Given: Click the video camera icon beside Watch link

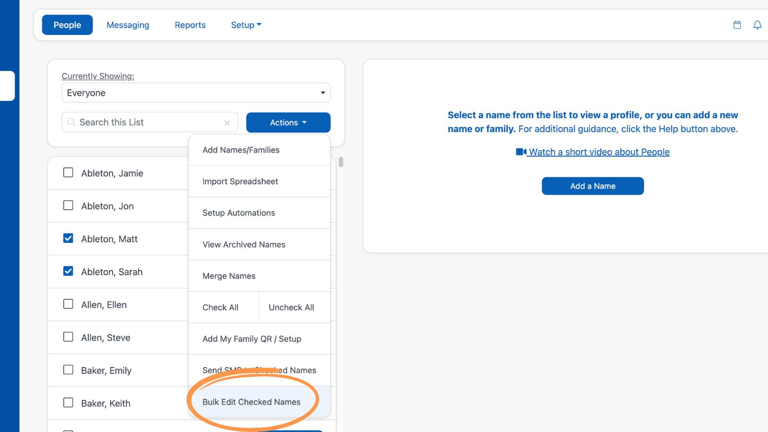Looking at the screenshot, I should pos(521,152).
